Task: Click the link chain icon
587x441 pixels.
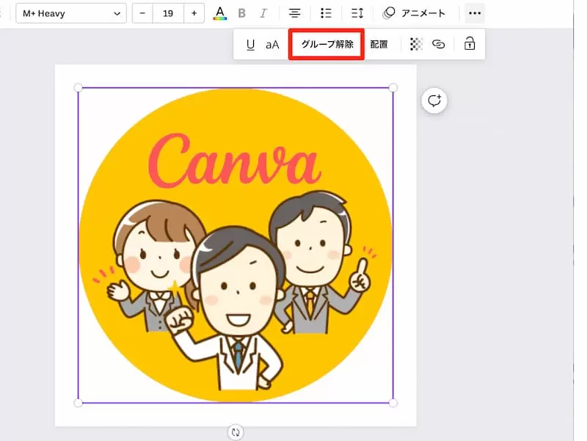Action: (438, 44)
